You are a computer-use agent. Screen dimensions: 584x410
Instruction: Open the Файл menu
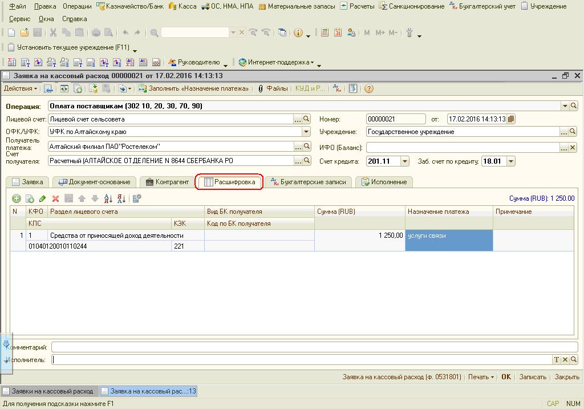[18, 6]
